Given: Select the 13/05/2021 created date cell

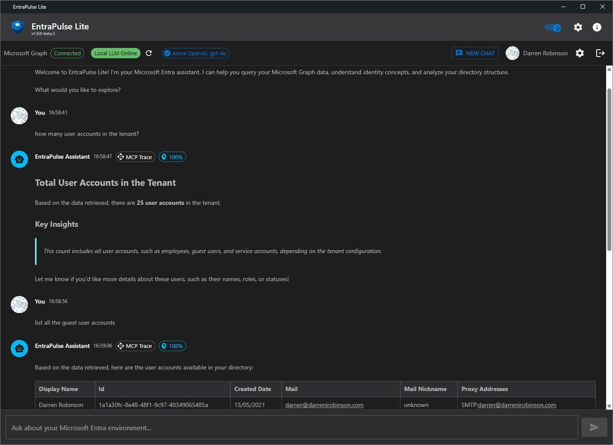Looking at the screenshot, I should [x=256, y=404].
